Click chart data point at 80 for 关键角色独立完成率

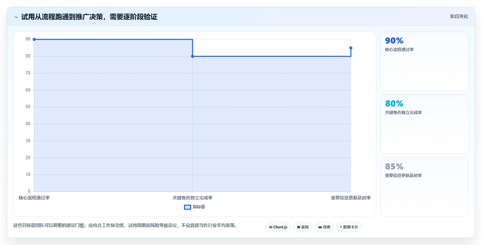point(193,56)
